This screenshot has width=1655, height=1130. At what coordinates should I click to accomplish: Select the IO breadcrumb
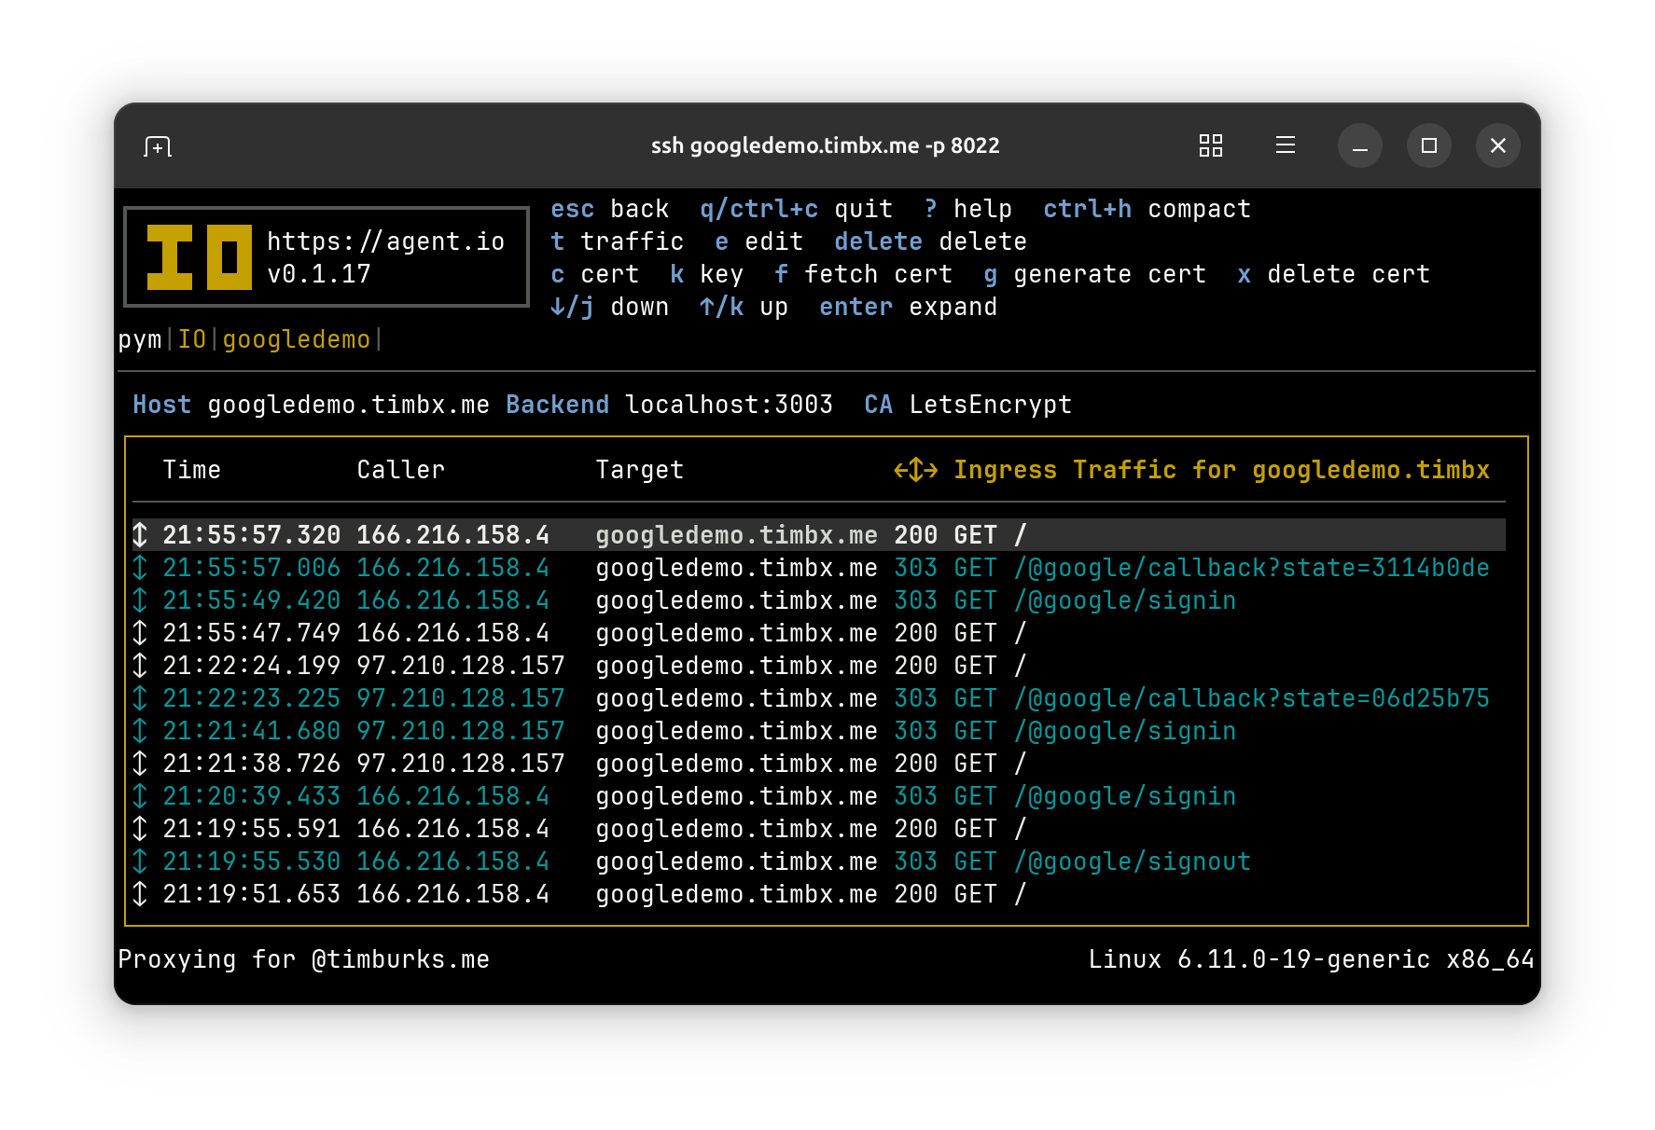(x=192, y=339)
